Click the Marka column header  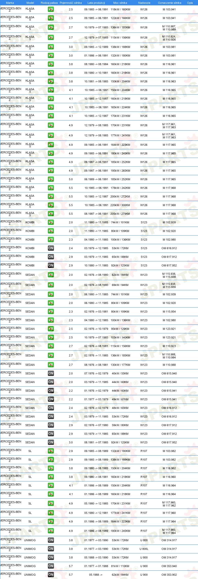[10, 3]
